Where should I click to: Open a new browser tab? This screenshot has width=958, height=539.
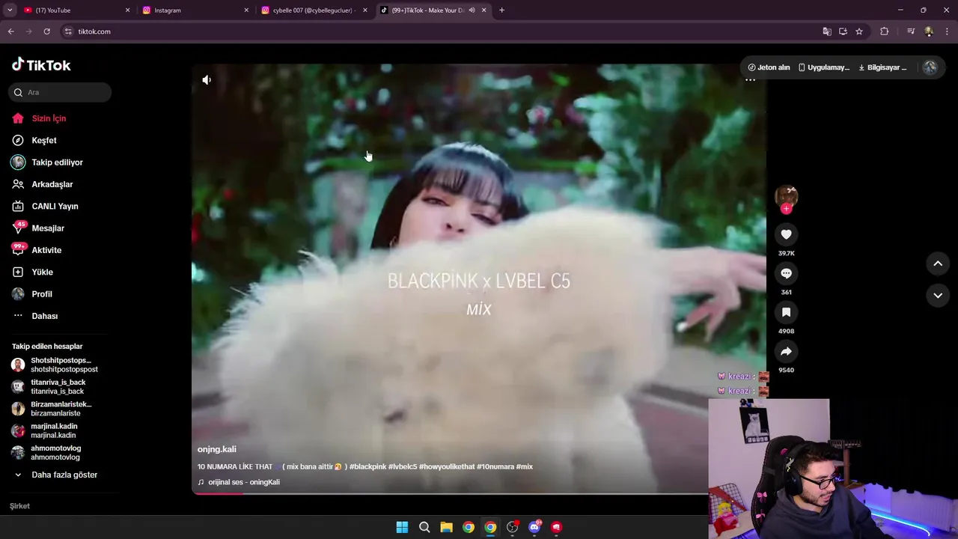[501, 10]
